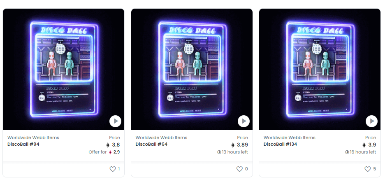Select the DiscoBall #94 card image

64,69
